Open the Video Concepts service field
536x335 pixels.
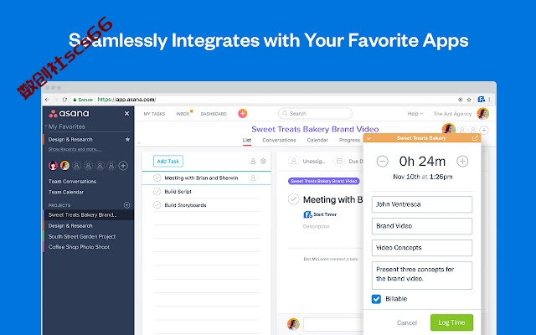point(422,248)
